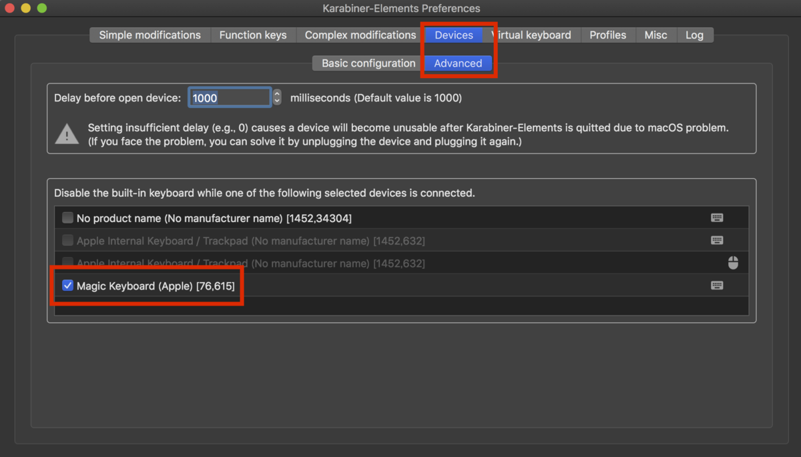Switch to the Profiles tab
This screenshot has width=801, height=457.
pyautogui.click(x=608, y=35)
